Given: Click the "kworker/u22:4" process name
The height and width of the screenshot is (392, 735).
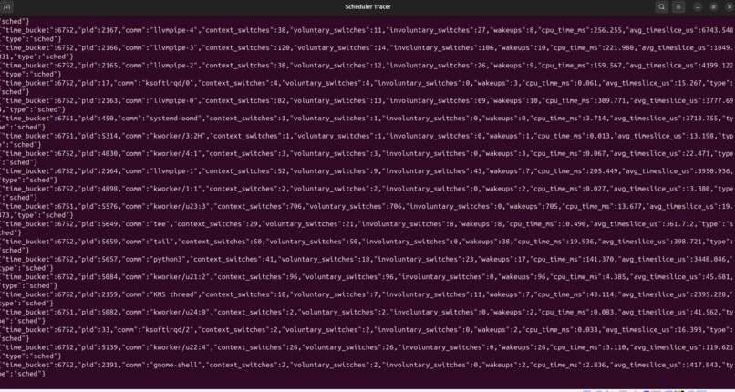Looking at the screenshot, I should 179,347.
